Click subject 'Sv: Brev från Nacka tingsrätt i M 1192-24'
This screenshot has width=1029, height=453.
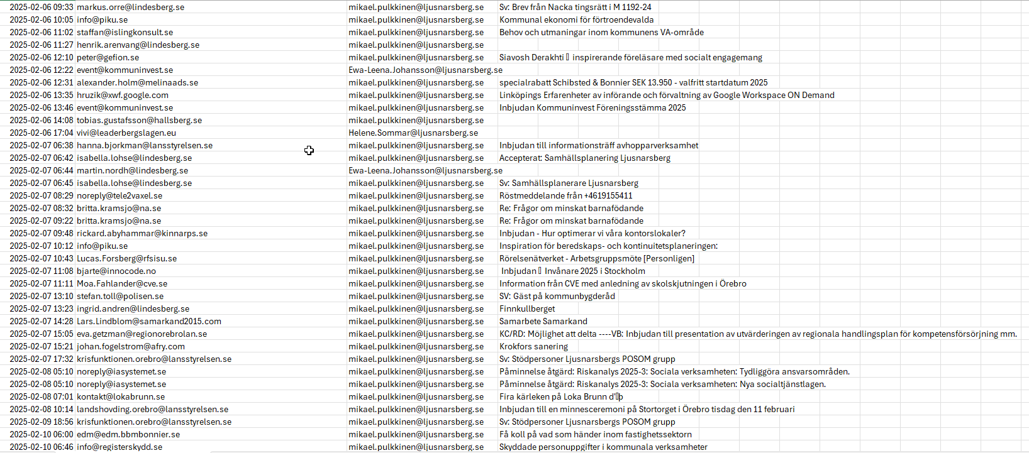tap(575, 7)
